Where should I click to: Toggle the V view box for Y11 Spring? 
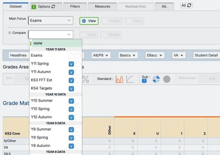coord(71,64)
